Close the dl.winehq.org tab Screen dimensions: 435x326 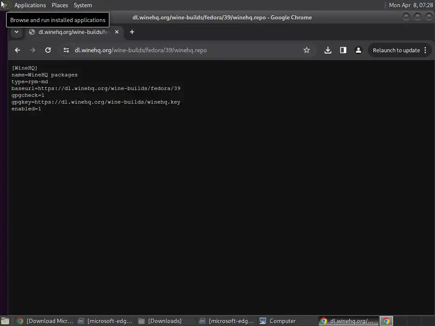[x=117, y=32]
